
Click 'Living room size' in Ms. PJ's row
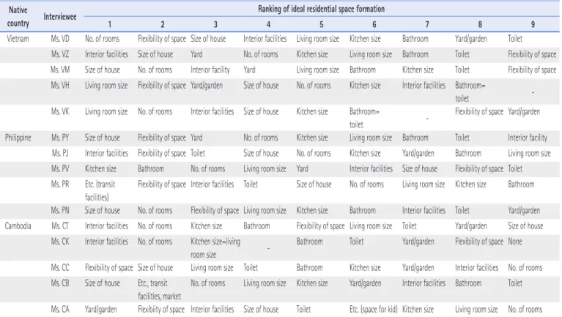click(529, 153)
